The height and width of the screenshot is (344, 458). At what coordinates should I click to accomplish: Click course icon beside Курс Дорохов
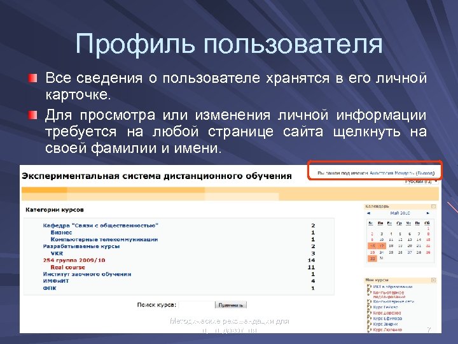click(x=369, y=313)
